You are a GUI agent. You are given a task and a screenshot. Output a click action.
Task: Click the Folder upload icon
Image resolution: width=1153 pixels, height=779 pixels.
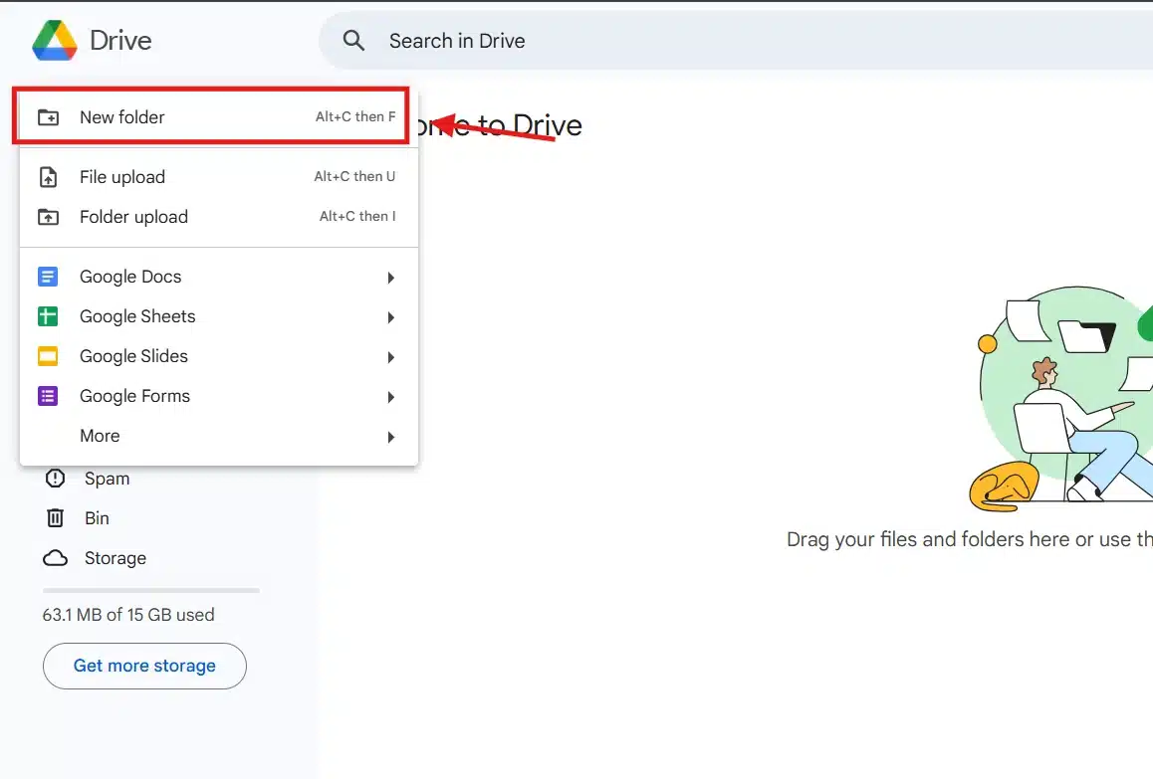click(x=48, y=216)
